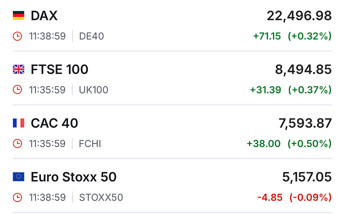Screen dimensions: 345x214
Task: Click the German flag icon beside DAX
Action: pos(18,15)
